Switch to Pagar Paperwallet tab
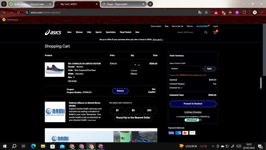 click(123, 4)
